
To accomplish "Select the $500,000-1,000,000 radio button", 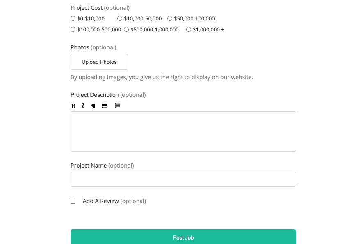I will pyautogui.click(x=126, y=29).
